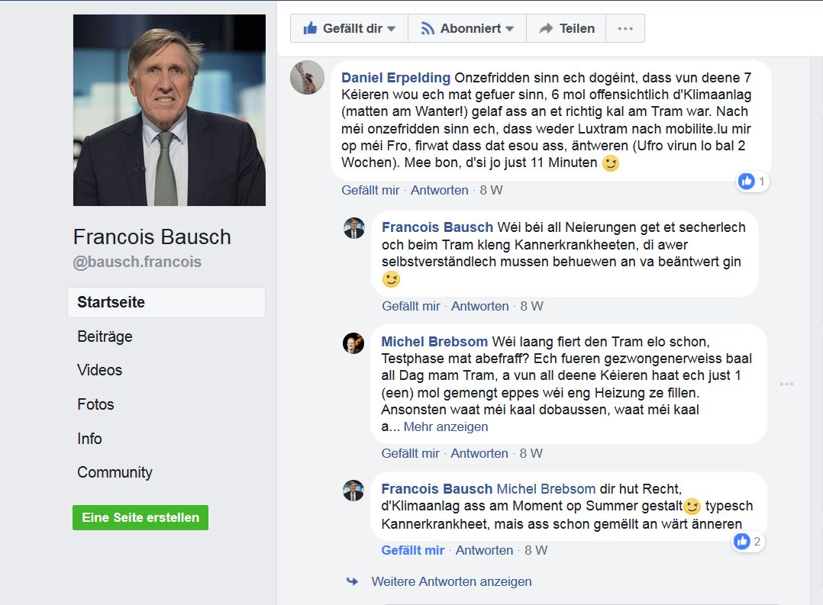The height and width of the screenshot is (605, 823).
Task: Click the like reaction count on Daniel's comment
Action: 753,182
